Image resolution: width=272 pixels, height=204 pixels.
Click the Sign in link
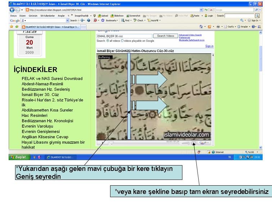point(209,46)
